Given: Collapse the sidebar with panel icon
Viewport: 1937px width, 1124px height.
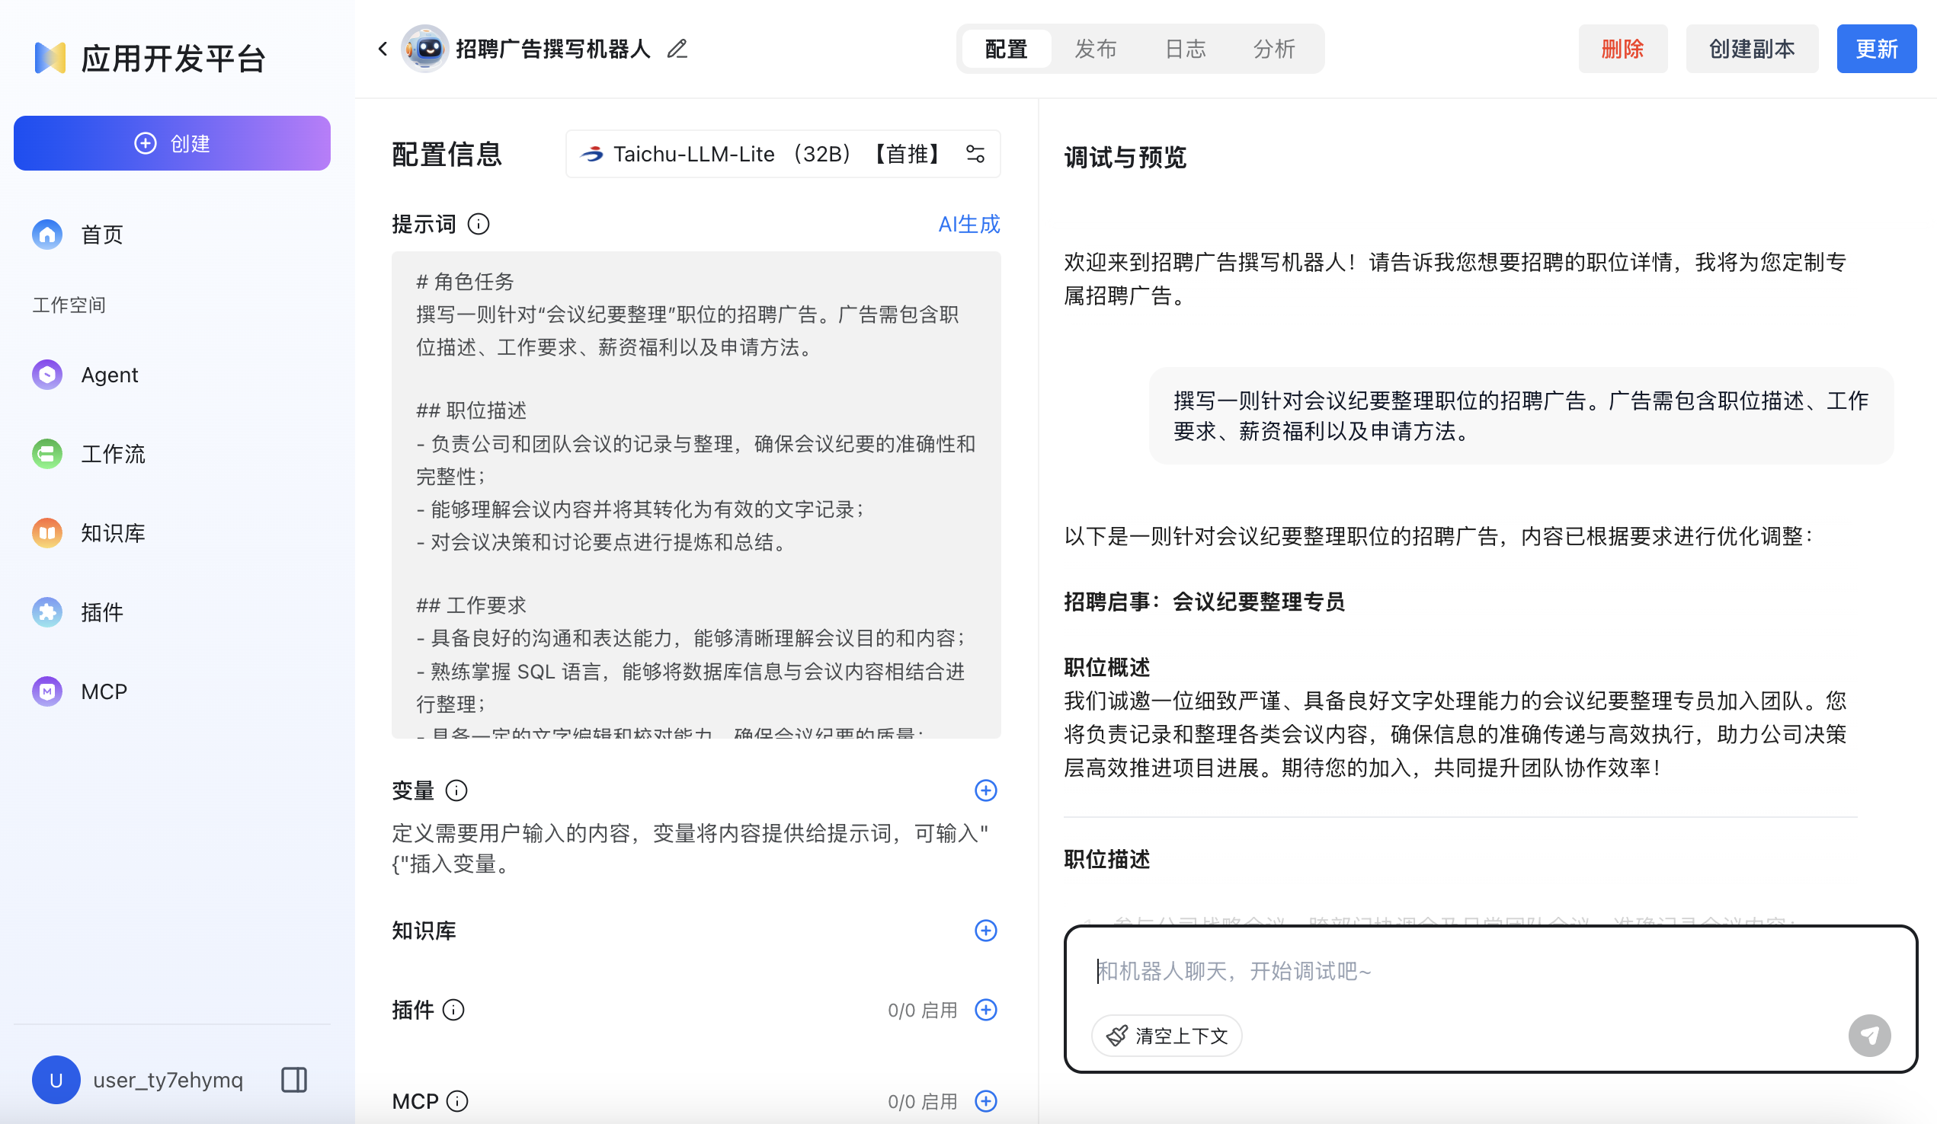Looking at the screenshot, I should click(293, 1079).
